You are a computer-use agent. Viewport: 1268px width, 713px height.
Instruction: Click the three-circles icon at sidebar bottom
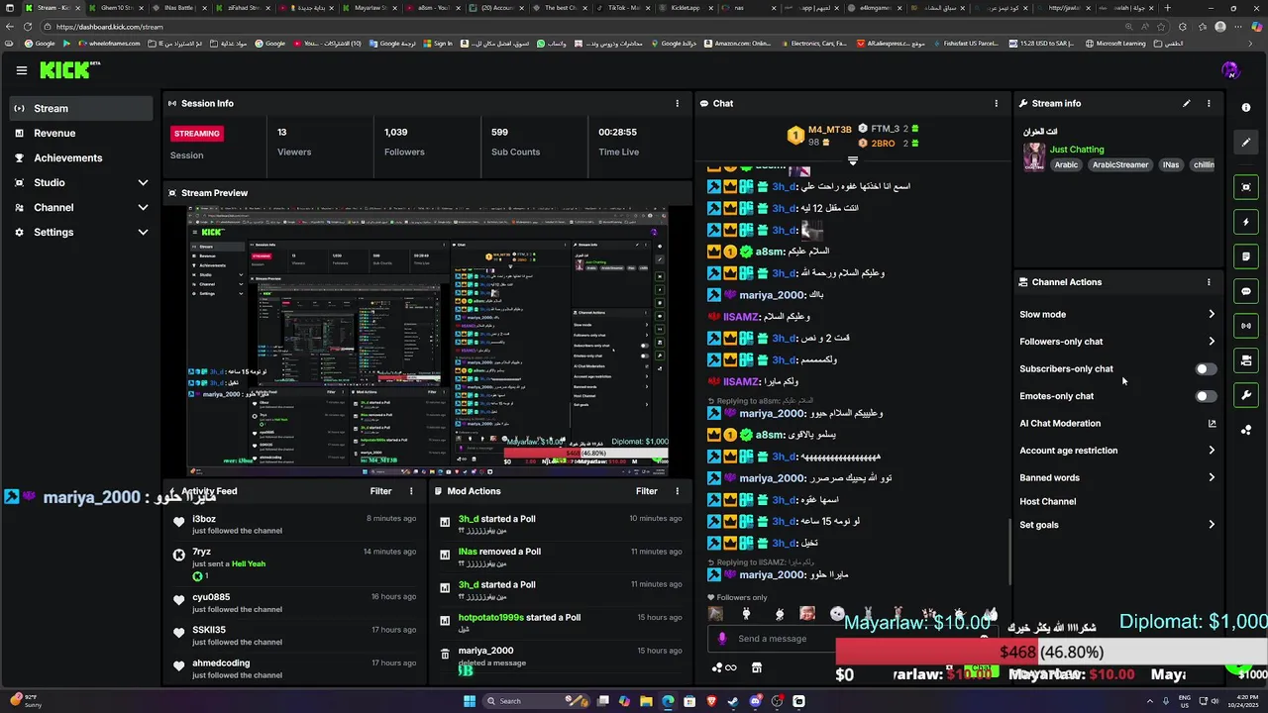point(1246,430)
